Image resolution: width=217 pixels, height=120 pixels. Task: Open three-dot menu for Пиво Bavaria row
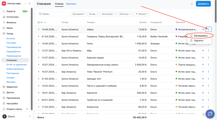pyautogui.click(x=209, y=72)
